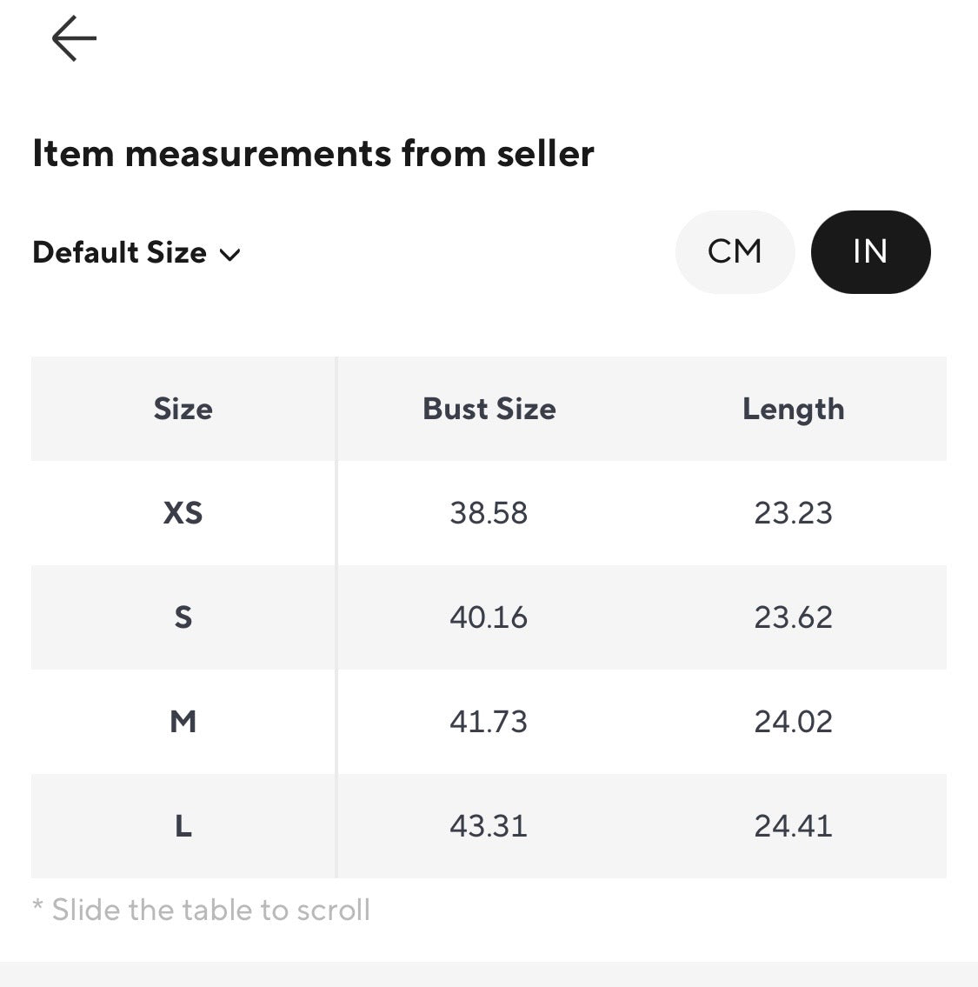Open the Default Size dropdown
Screen dimensions: 978x987
pyautogui.click(x=136, y=252)
